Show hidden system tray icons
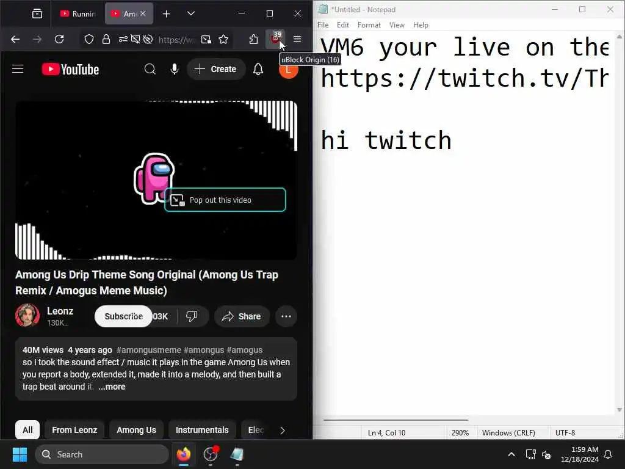Viewport: 625px width, 469px height. click(x=511, y=454)
